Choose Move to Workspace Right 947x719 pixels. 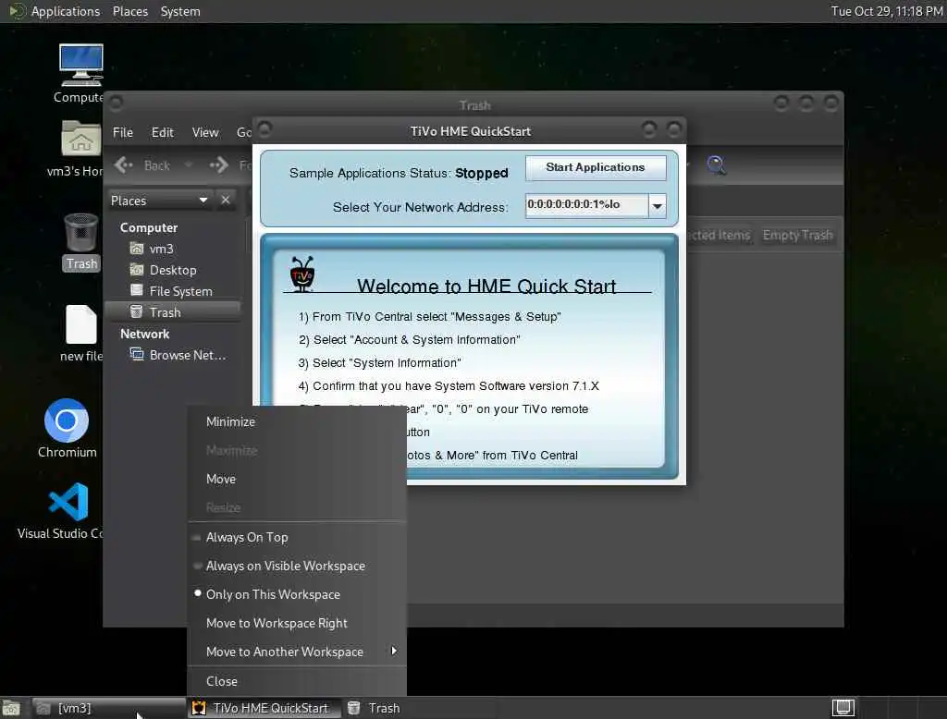point(297,623)
